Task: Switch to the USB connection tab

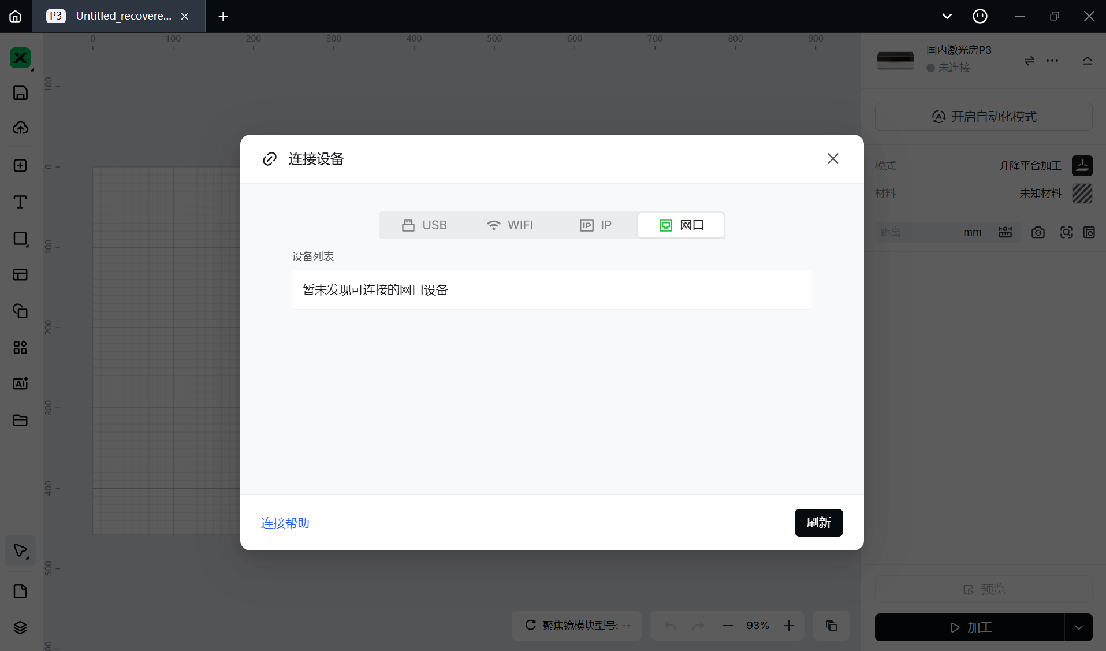Action: point(424,225)
